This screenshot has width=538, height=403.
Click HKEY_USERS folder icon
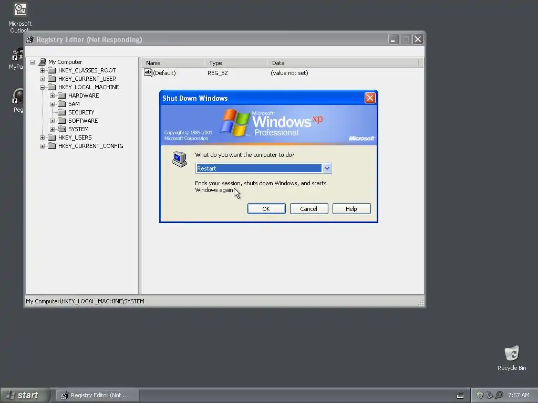[x=52, y=137]
